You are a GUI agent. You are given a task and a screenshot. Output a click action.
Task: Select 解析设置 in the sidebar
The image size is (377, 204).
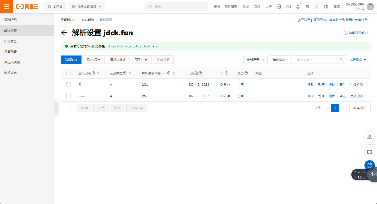(x=27, y=31)
